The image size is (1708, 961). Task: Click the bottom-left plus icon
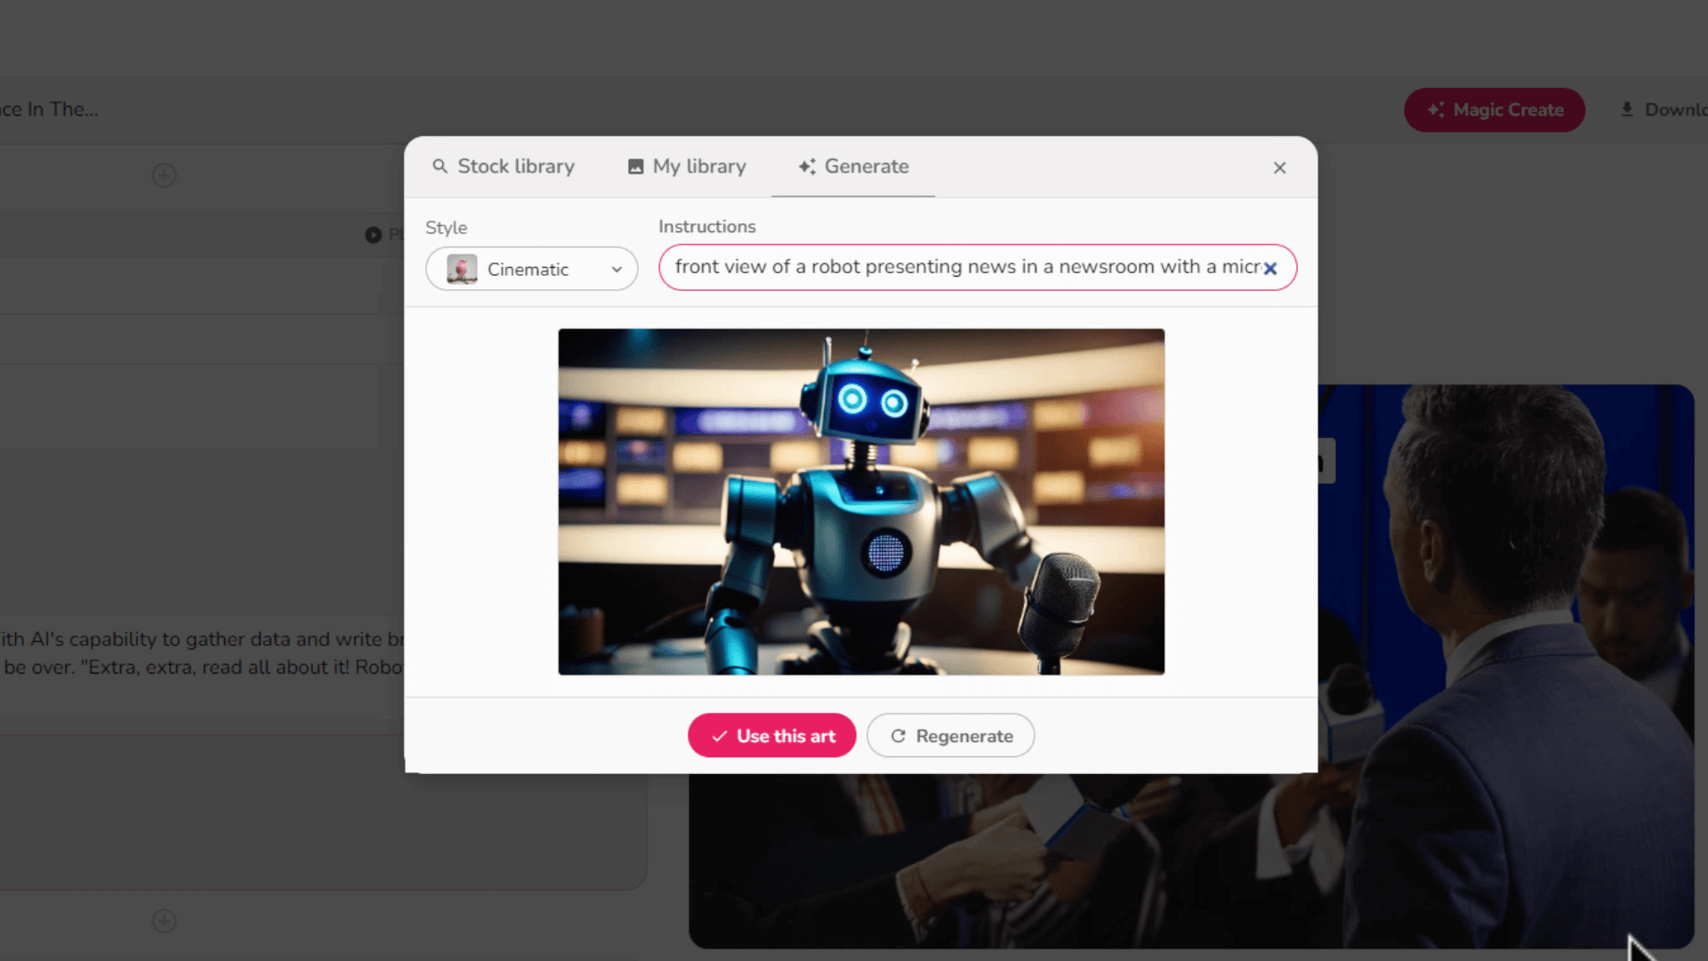coord(164,921)
